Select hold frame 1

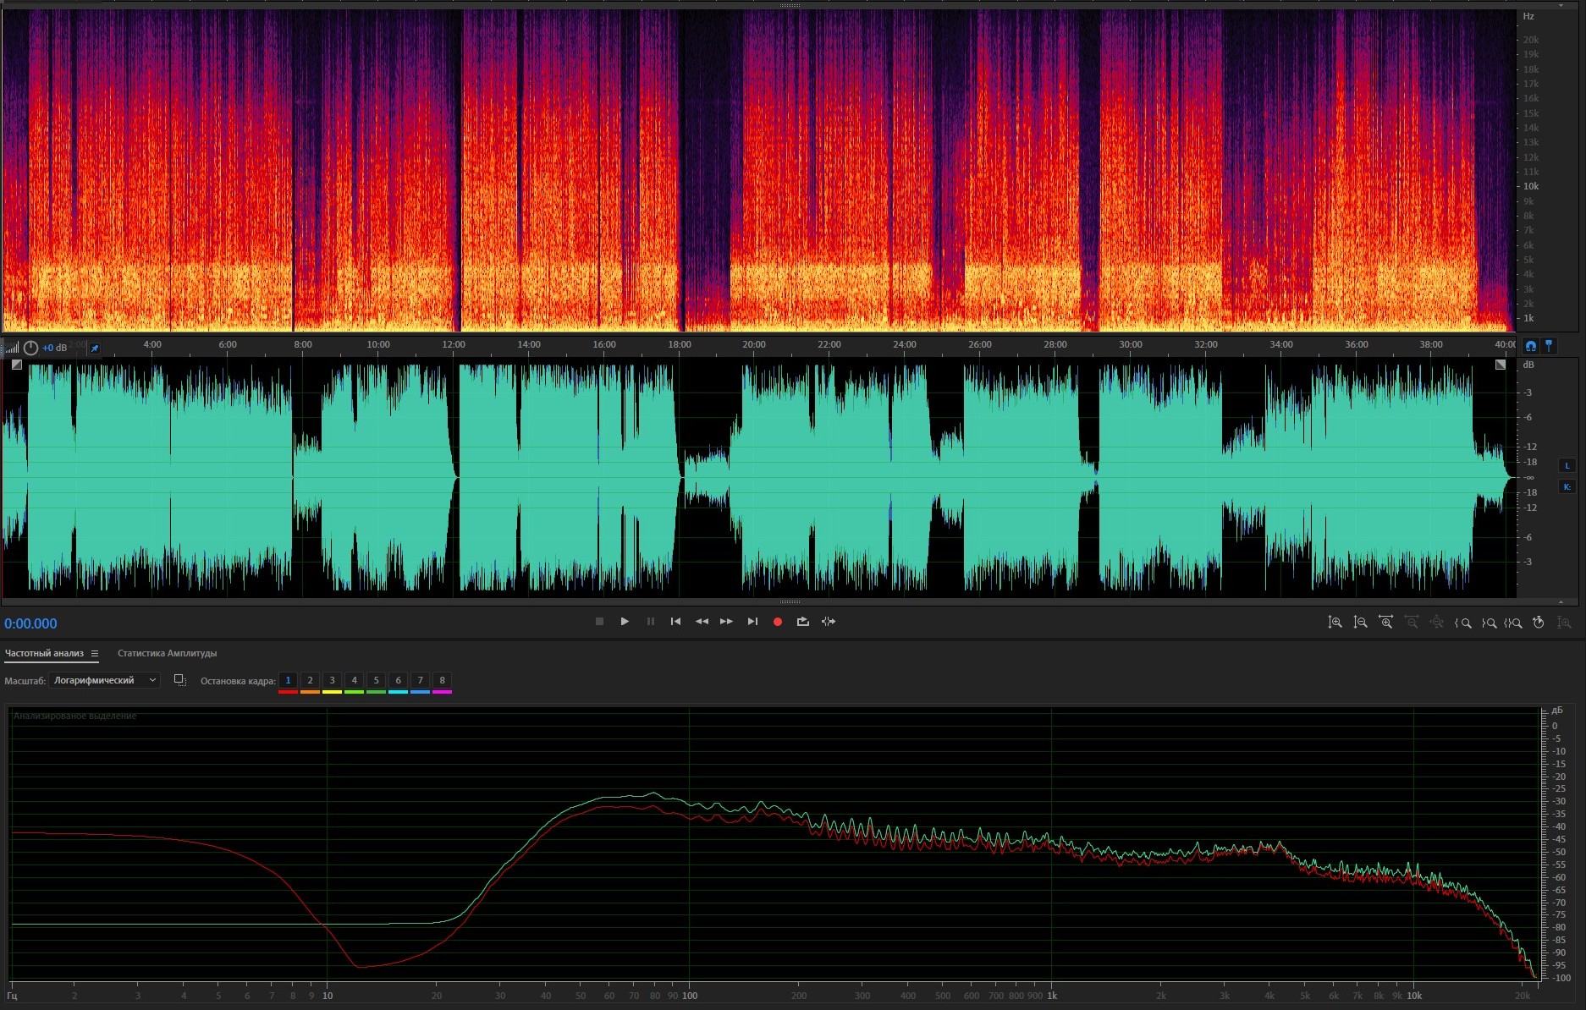point(288,680)
